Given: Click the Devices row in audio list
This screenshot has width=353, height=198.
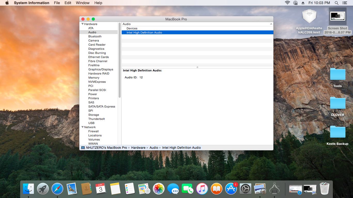Looking at the screenshot, I should coord(197,28).
